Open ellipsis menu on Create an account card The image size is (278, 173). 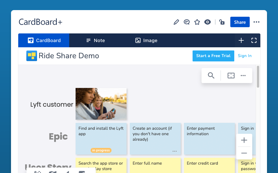[175, 151]
